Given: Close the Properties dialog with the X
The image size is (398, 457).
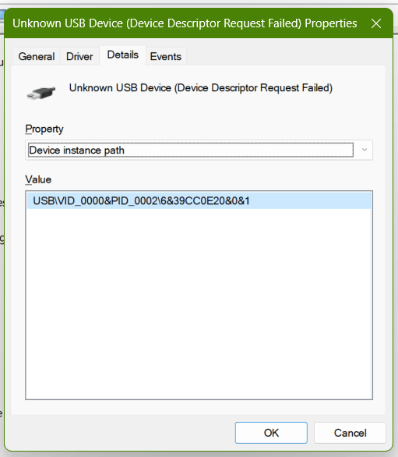Looking at the screenshot, I should pos(376,23).
